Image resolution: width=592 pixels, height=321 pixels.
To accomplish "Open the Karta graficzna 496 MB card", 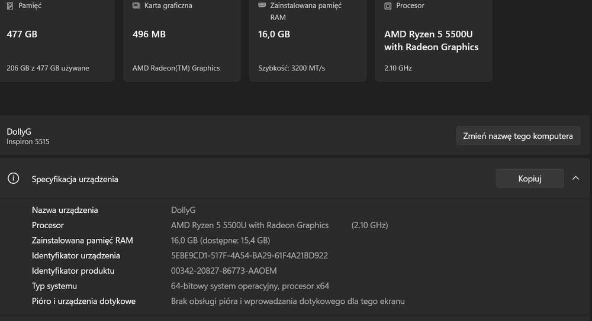I will point(182,40).
